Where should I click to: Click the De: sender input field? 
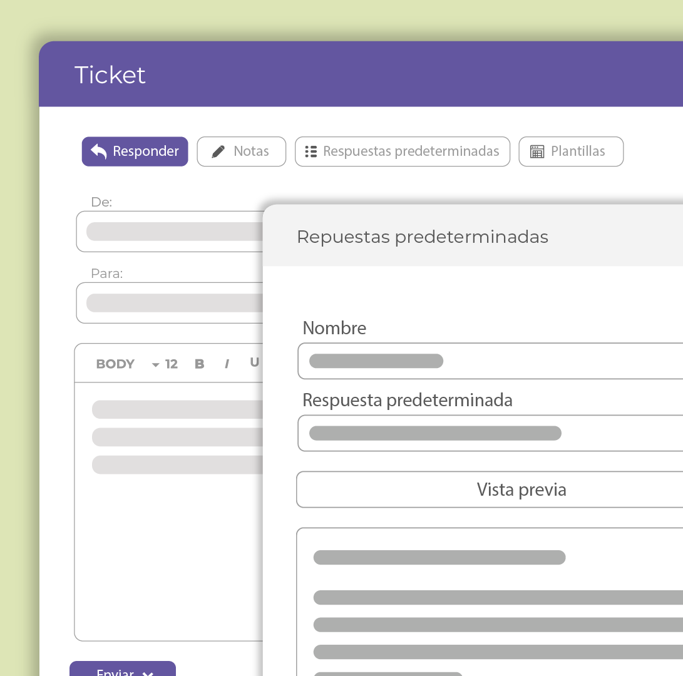(x=170, y=232)
